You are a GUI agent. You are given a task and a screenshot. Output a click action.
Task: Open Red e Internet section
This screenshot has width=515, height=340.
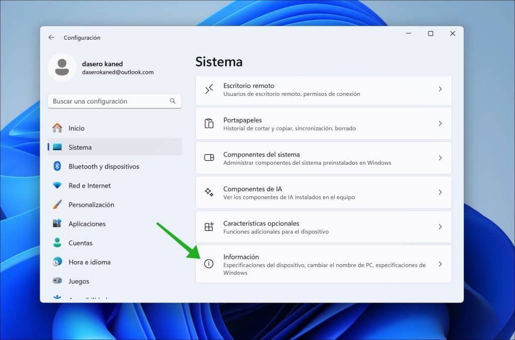115,185
